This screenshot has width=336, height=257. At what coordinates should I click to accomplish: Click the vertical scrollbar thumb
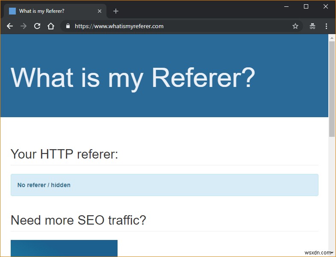(x=332, y=89)
